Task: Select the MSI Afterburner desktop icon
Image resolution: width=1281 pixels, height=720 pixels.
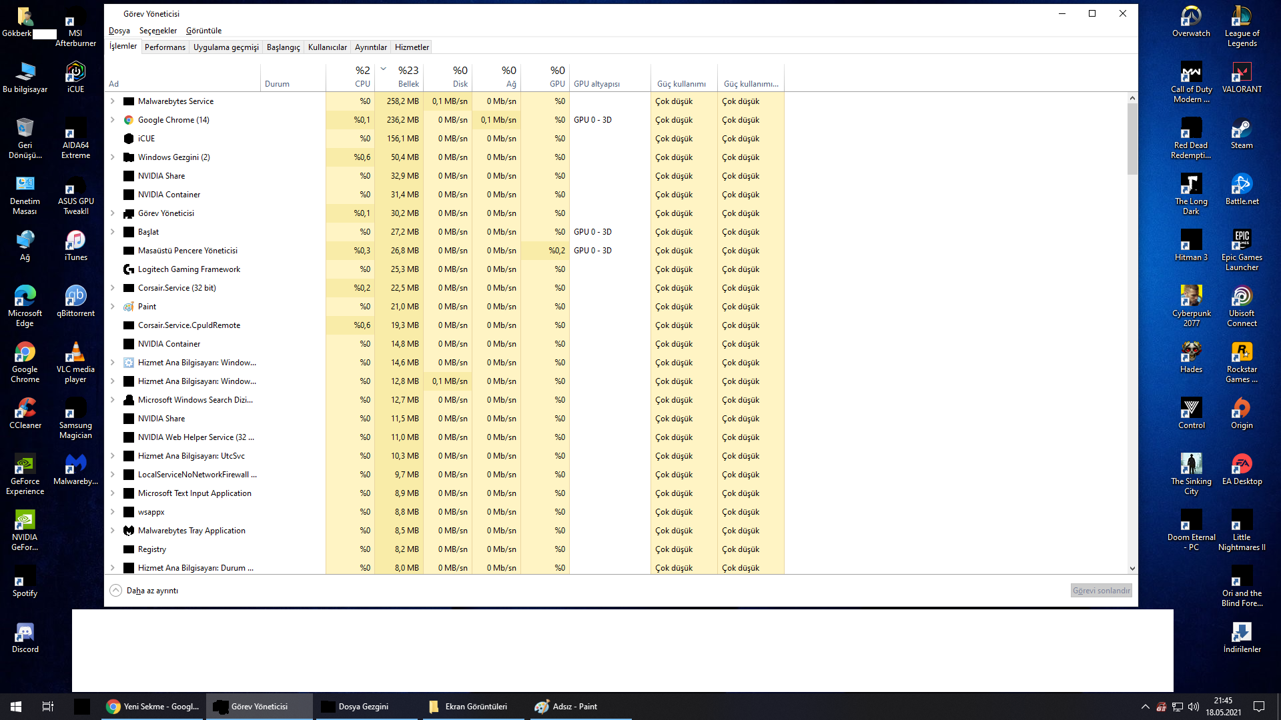Action: [75, 27]
